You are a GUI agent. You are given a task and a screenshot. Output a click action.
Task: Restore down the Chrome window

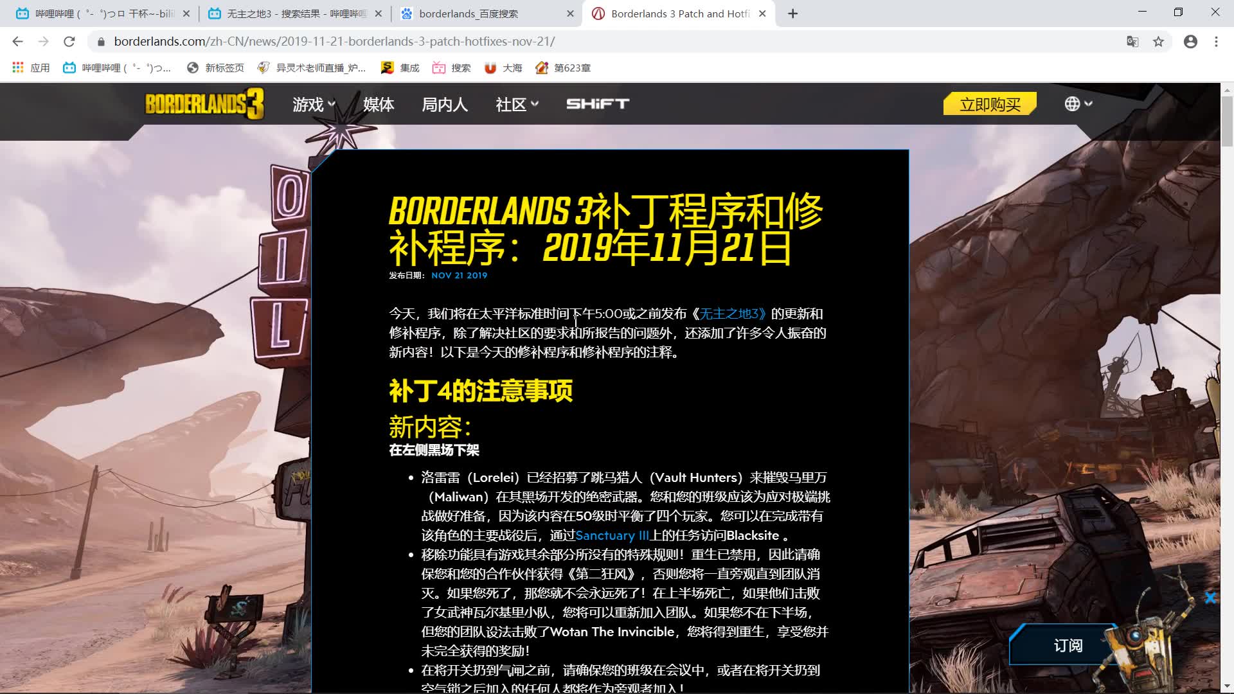[1178, 12]
